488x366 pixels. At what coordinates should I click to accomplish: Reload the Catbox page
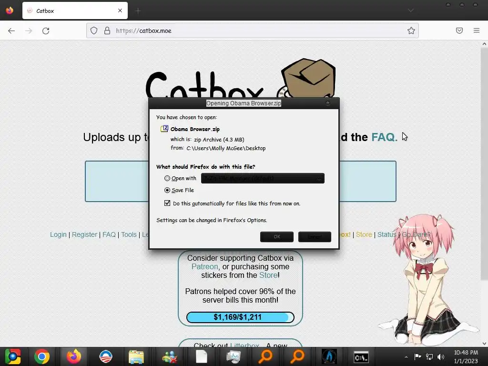click(x=46, y=30)
